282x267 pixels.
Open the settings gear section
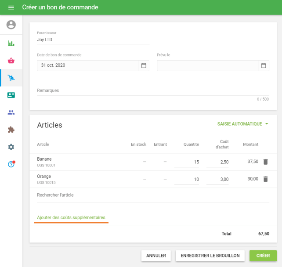(11, 147)
